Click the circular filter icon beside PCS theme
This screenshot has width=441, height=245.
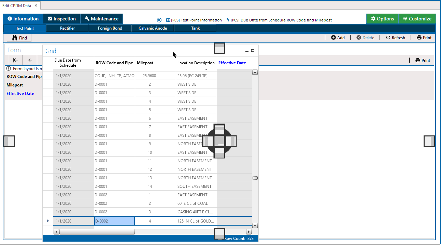tap(159, 20)
